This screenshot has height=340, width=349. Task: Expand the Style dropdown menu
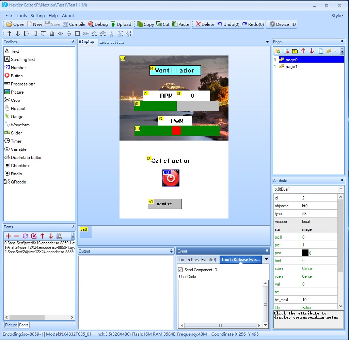337,15
